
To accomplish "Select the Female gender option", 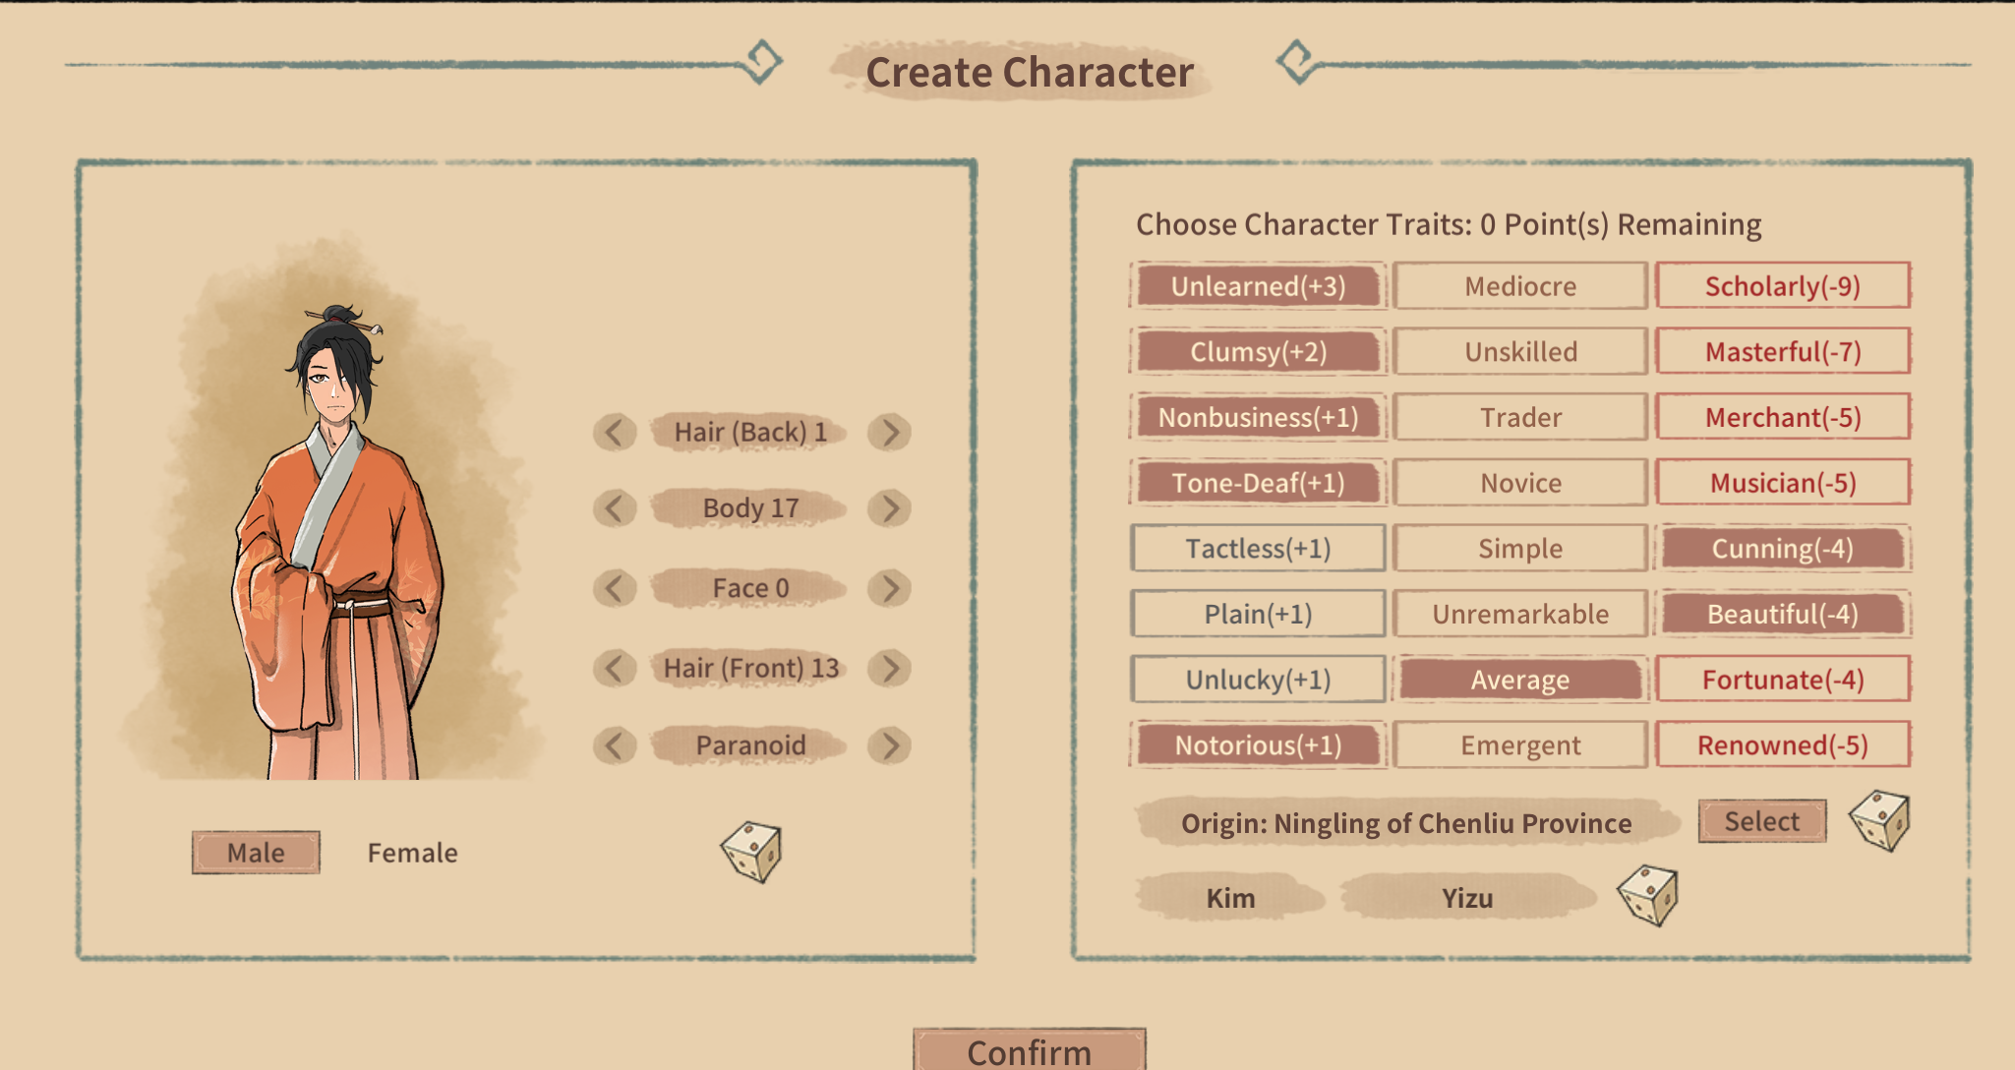I will [412, 853].
